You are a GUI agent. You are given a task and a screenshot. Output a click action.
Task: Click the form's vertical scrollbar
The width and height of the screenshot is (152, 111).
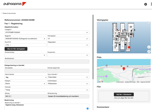coord(93,47)
